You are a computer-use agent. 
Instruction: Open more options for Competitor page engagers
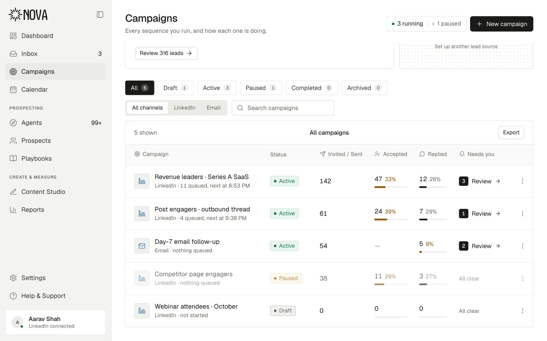tap(522, 278)
